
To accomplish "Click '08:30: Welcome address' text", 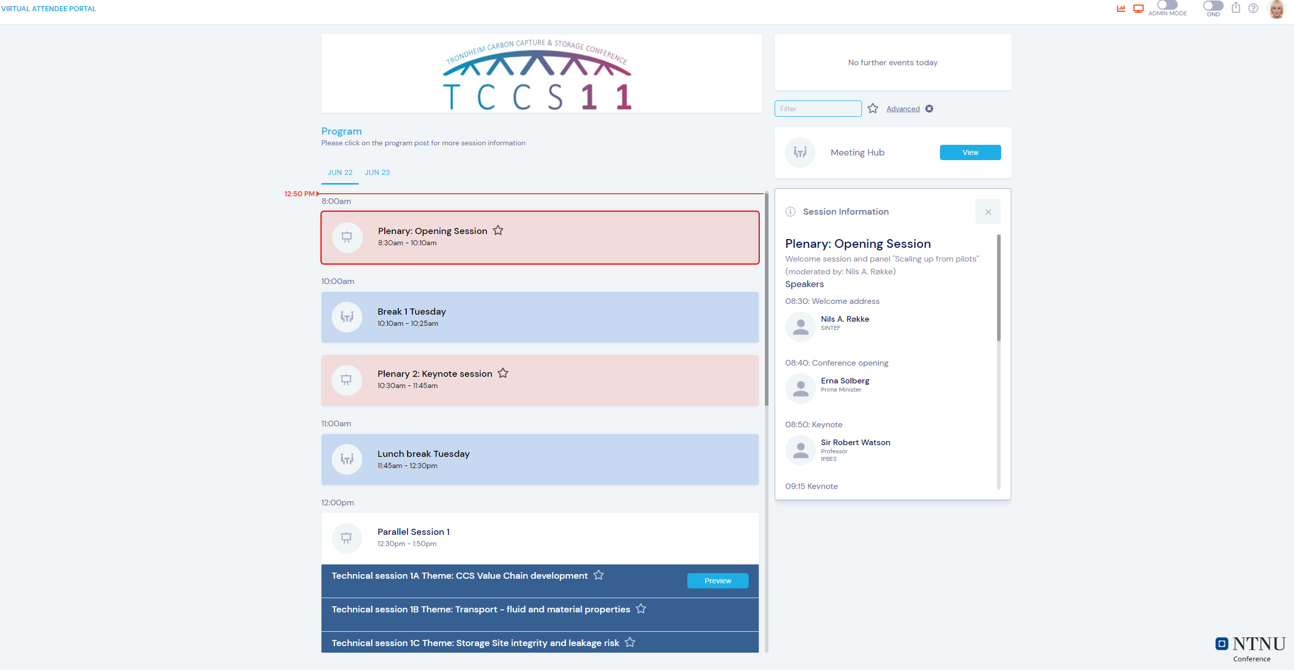I will click(x=832, y=301).
